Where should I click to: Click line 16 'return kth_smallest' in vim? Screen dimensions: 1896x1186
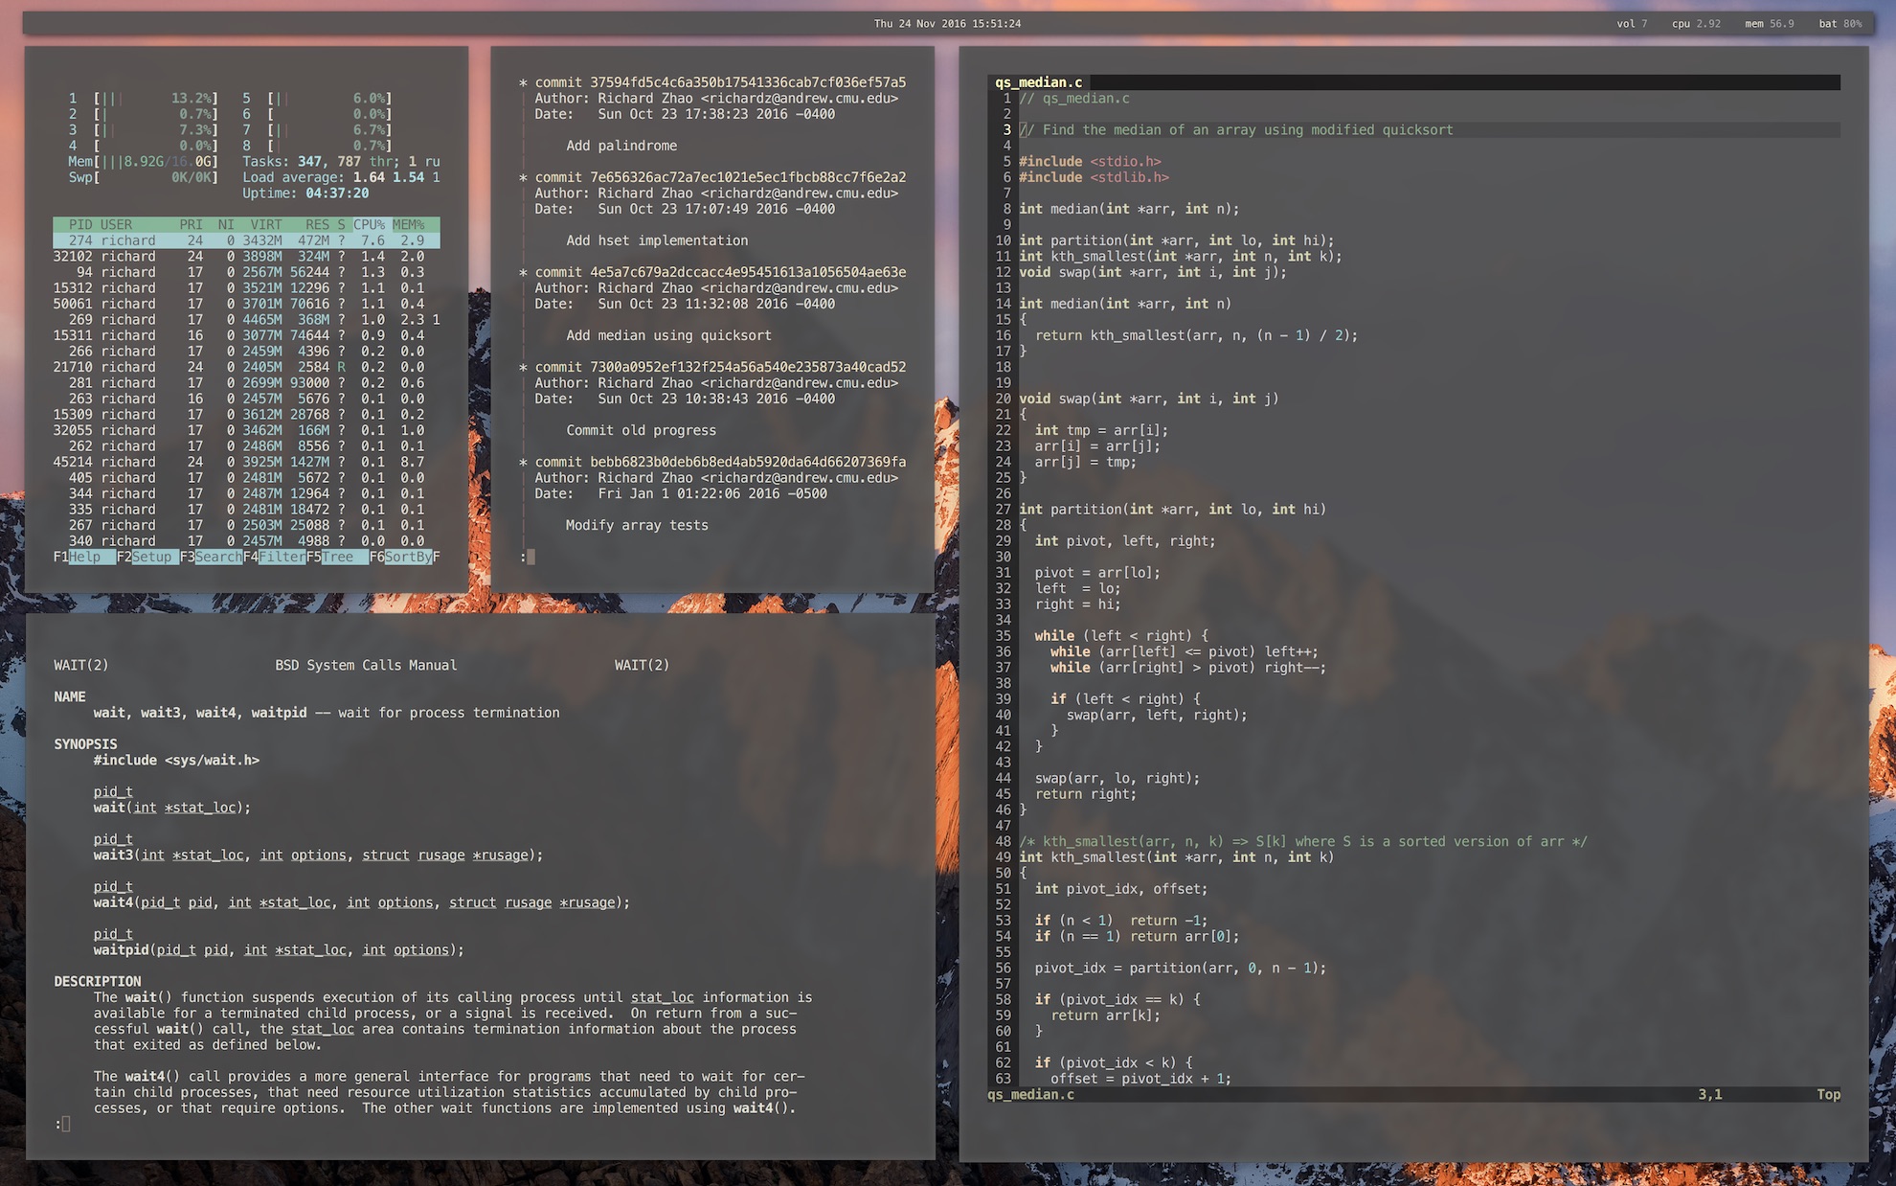(x=1196, y=335)
